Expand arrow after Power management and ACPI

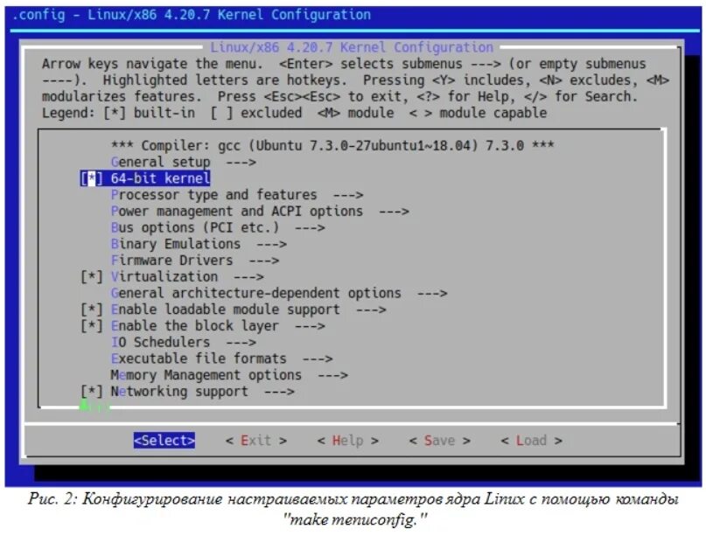(x=394, y=212)
